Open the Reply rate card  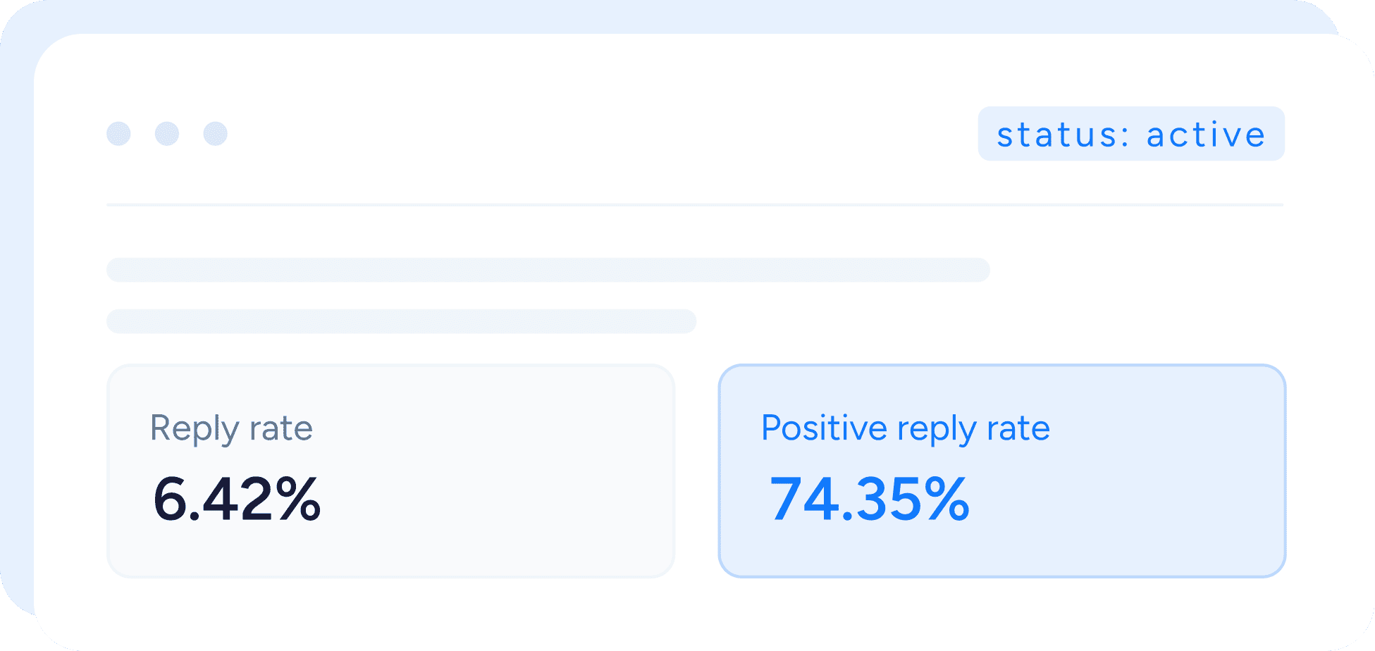coord(390,471)
